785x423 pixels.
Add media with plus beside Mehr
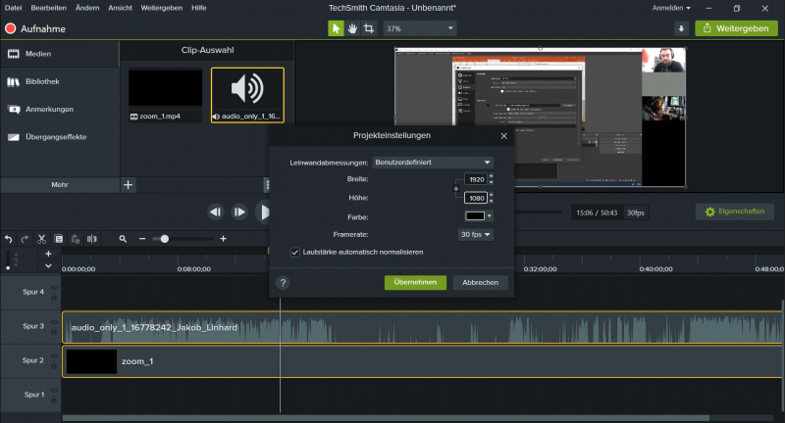[129, 185]
